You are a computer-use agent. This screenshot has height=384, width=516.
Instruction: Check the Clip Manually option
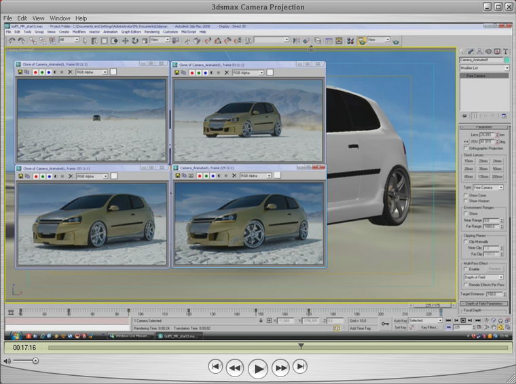click(x=465, y=241)
